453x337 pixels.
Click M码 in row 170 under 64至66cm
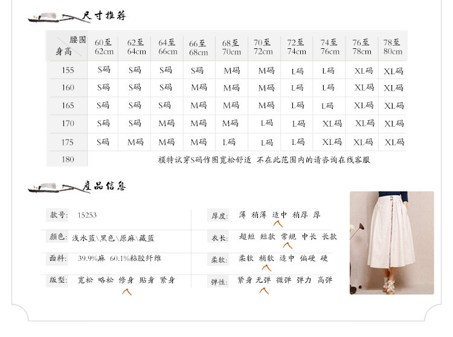[167, 123]
